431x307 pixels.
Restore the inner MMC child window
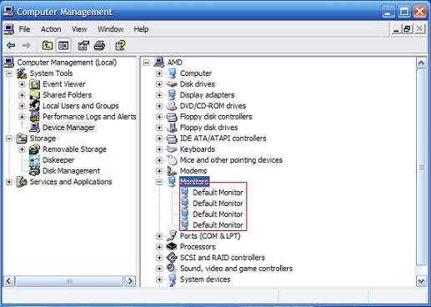tap(408, 29)
